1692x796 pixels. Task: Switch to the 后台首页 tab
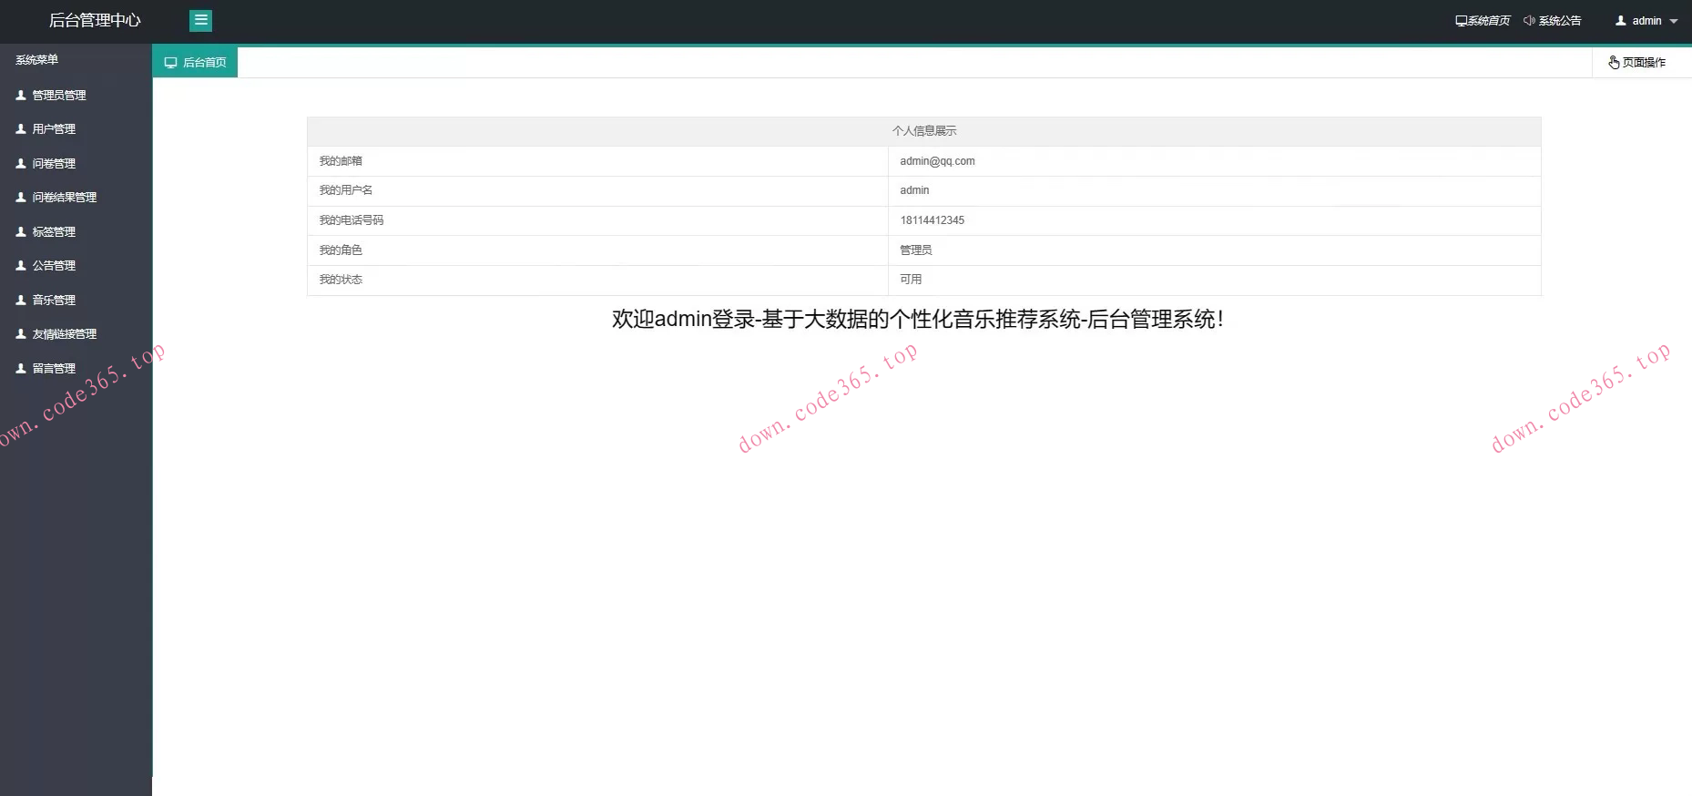click(195, 62)
